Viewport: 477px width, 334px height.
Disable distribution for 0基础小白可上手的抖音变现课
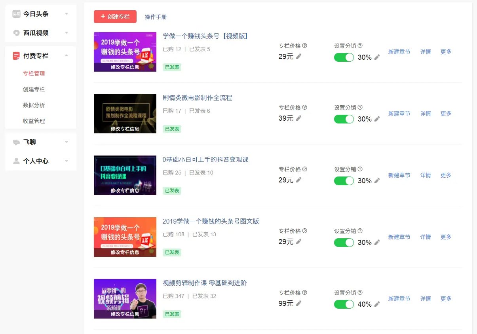tap(344, 181)
